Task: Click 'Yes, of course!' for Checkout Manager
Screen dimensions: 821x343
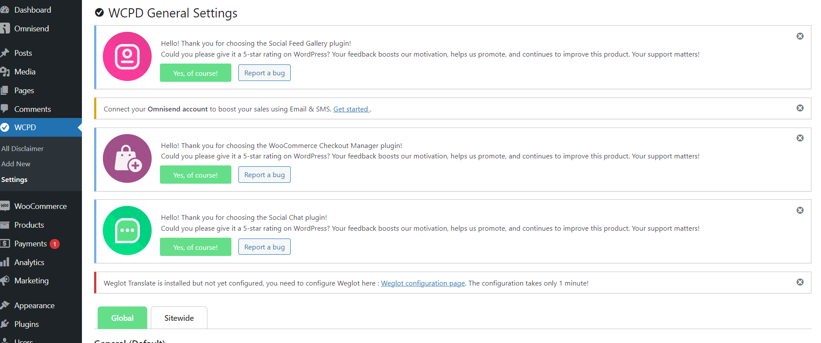Action: [196, 175]
